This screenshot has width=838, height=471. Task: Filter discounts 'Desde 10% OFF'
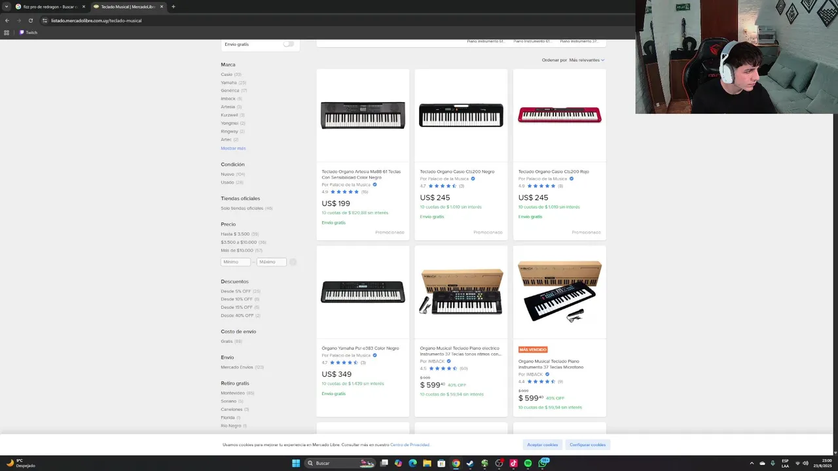coord(240,299)
